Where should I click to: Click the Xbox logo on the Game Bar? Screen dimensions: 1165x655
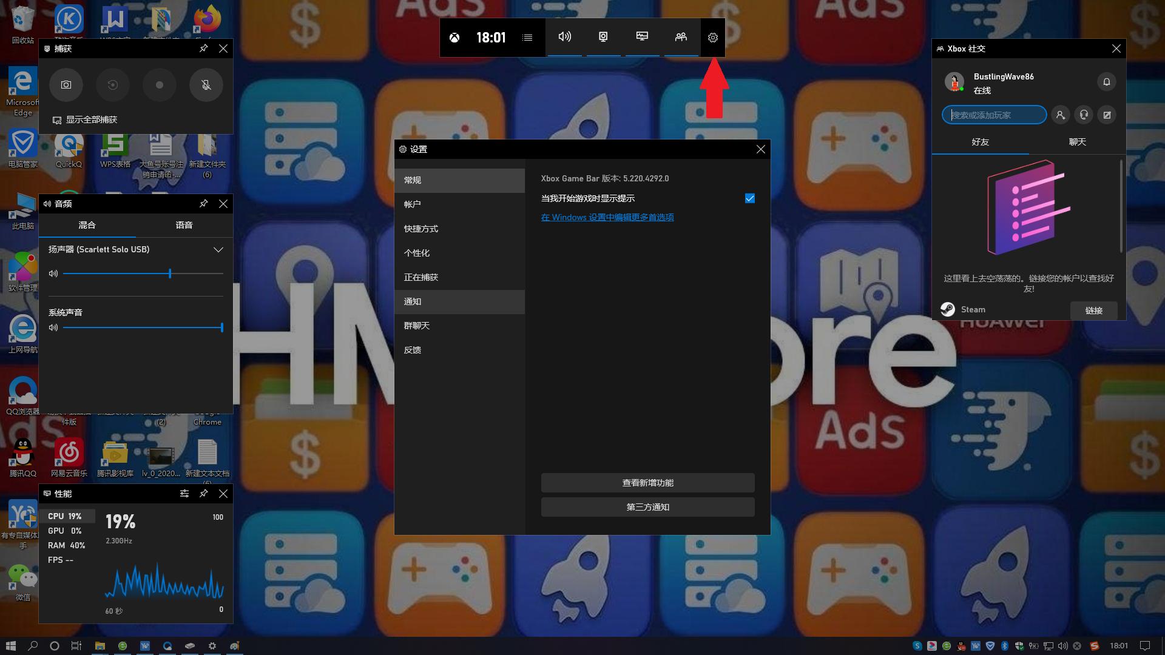pos(454,38)
